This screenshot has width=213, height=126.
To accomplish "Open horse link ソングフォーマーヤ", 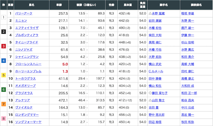I will (x=28, y=122).
